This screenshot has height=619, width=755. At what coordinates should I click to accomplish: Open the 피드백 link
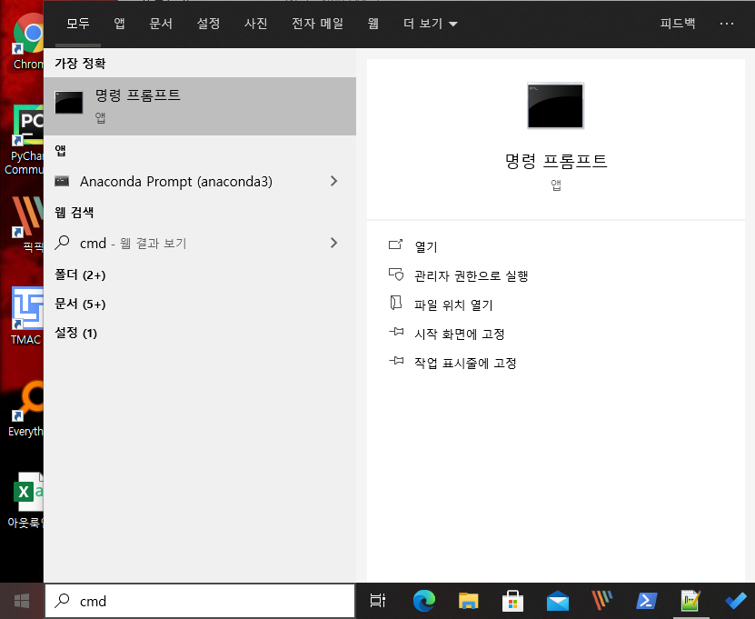tap(678, 23)
